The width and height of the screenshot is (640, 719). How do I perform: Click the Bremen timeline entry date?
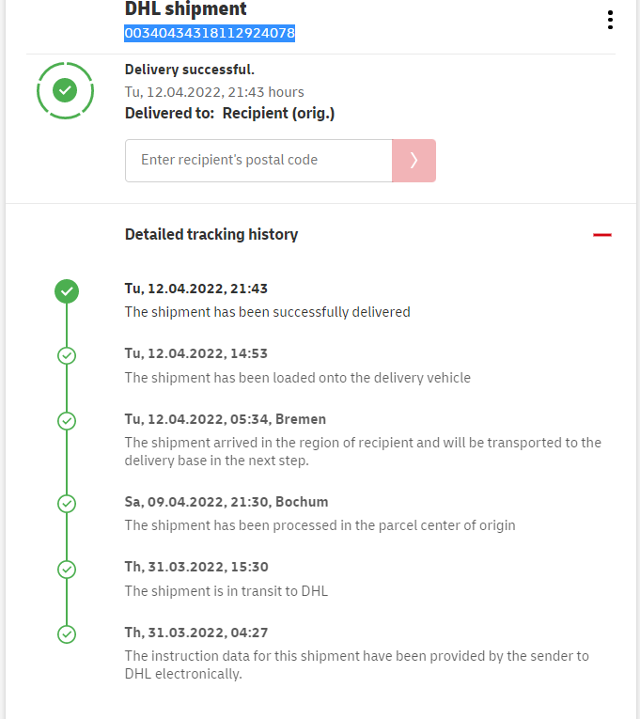(226, 419)
